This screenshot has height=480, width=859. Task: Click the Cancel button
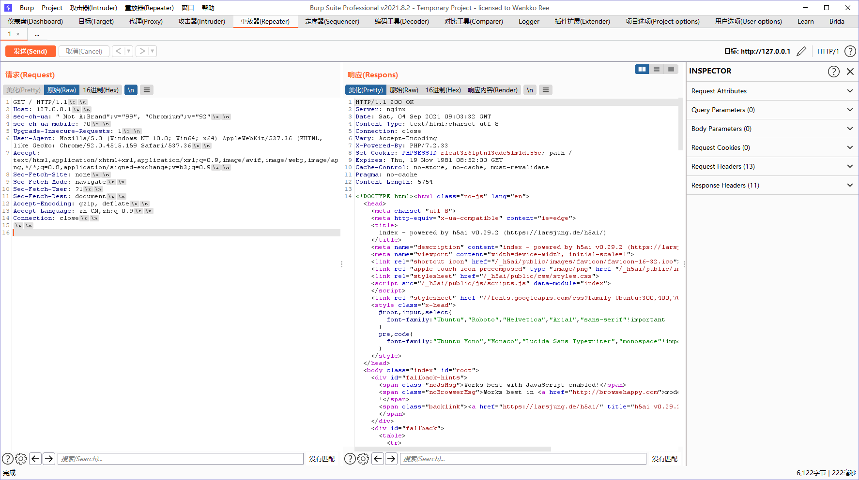84,51
